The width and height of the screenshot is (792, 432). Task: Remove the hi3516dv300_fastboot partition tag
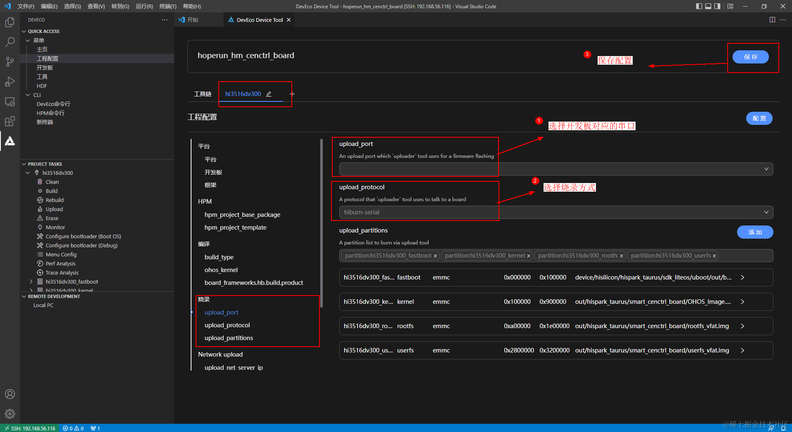click(435, 256)
